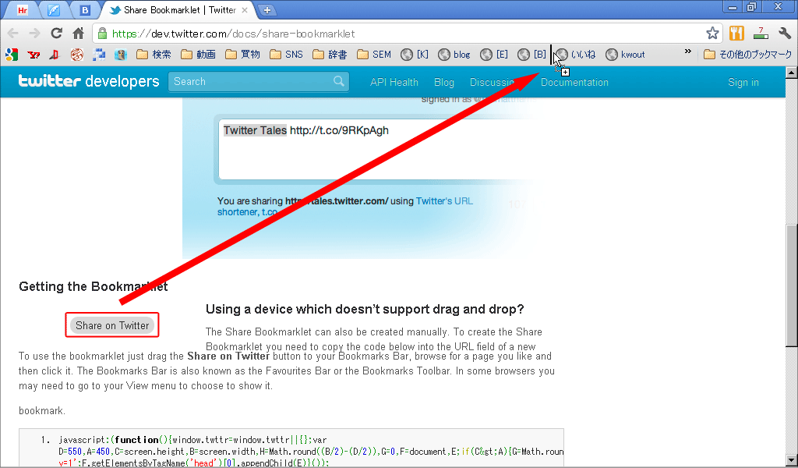
Task: Click inside the tweet text box
Action: point(376,150)
